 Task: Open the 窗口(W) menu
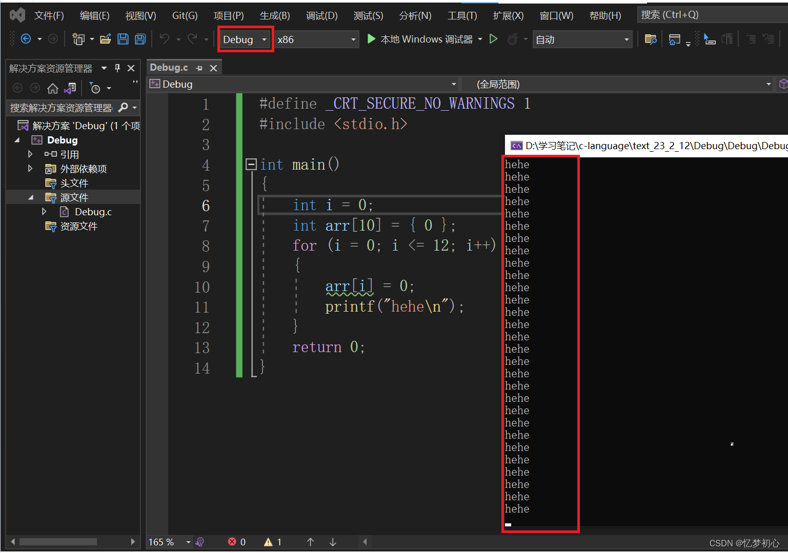(557, 15)
